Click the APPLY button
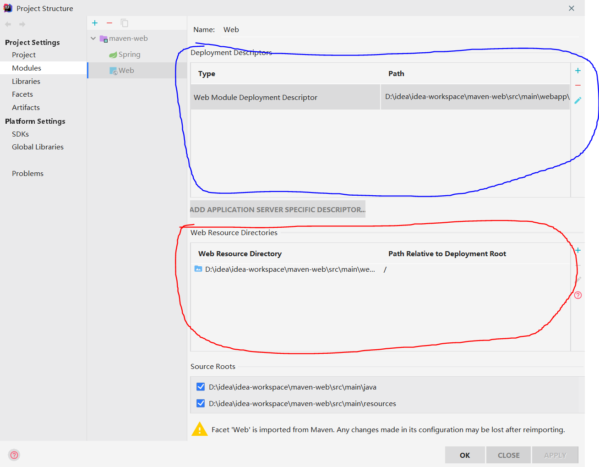Viewport: 599px width, 467px height. [555, 455]
